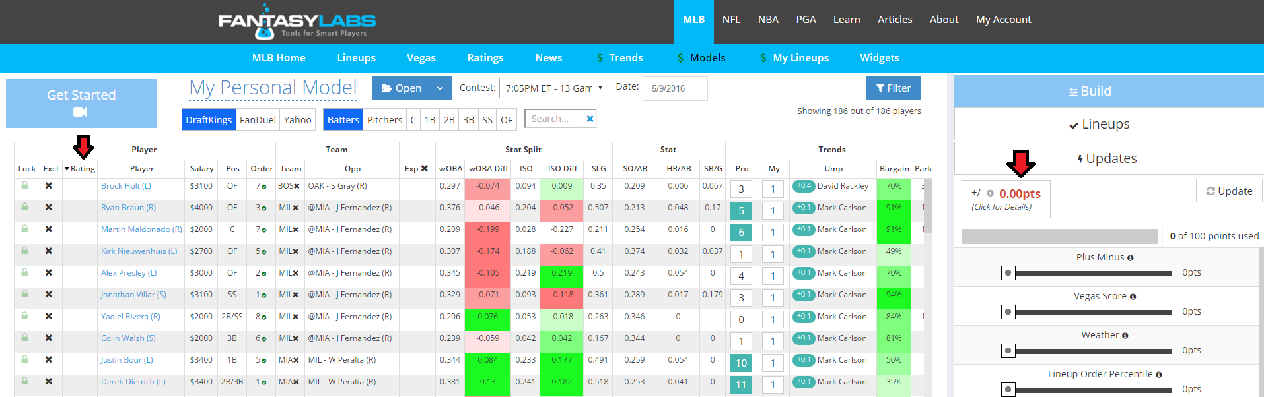This screenshot has height=397, width=1264.
Task: Show info for the Weather slider
Action: click(1125, 336)
